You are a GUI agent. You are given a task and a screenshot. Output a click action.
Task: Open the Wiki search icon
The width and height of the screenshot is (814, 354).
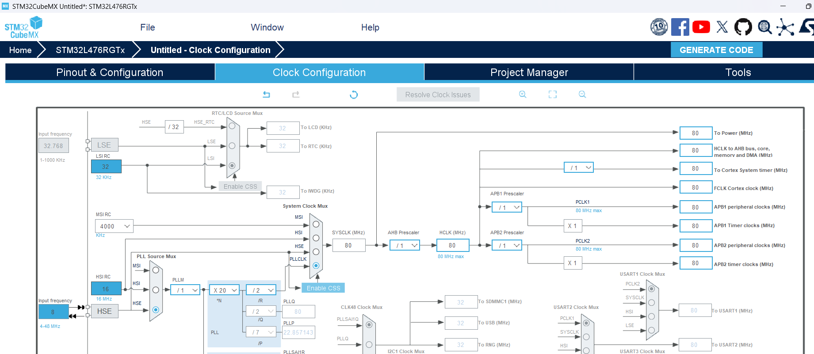[764, 27]
